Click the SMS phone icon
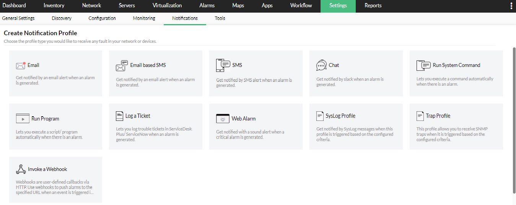The height and width of the screenshot is (205, 516). 223,65
